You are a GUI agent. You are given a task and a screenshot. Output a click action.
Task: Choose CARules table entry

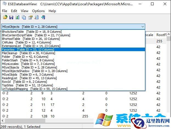73,42
